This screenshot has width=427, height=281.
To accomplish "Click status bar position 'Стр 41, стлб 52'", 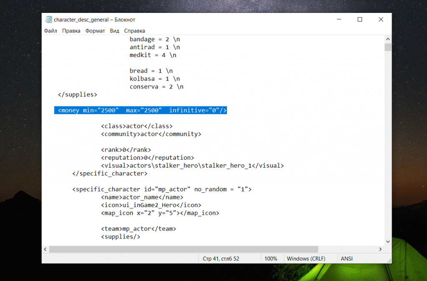I will [x=221, y=258].
